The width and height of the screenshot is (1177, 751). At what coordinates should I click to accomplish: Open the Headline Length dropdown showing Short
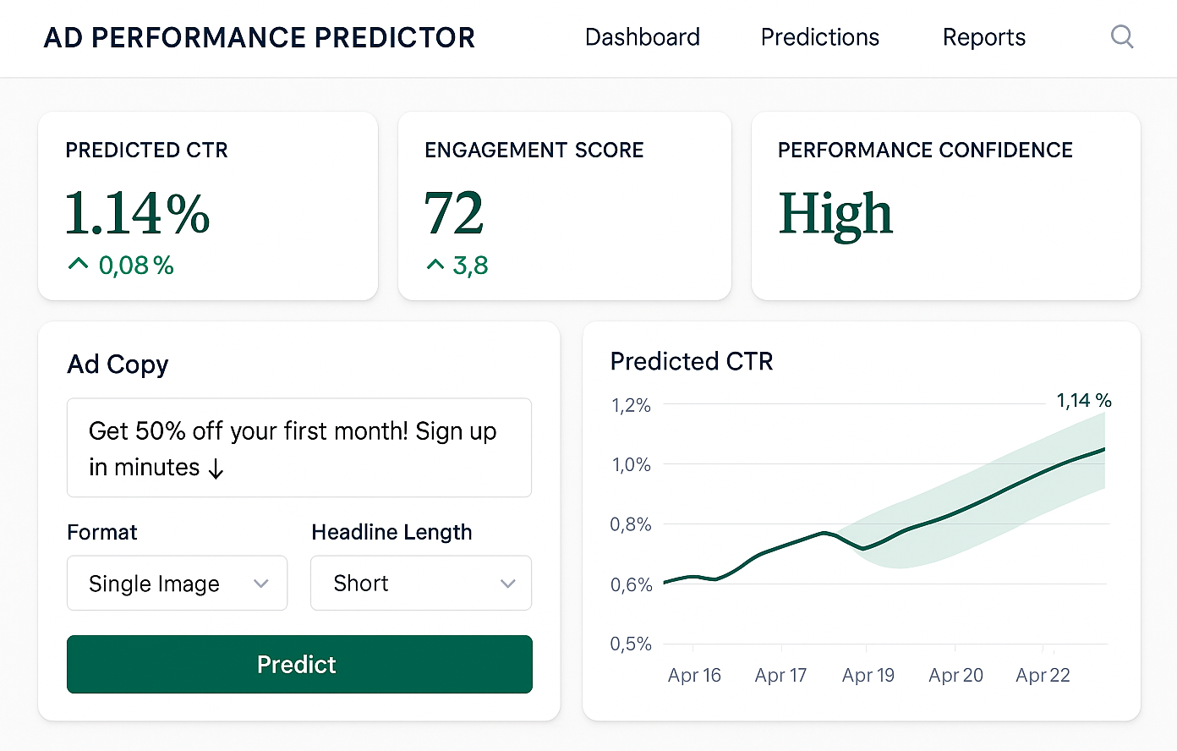pos(420,584)
